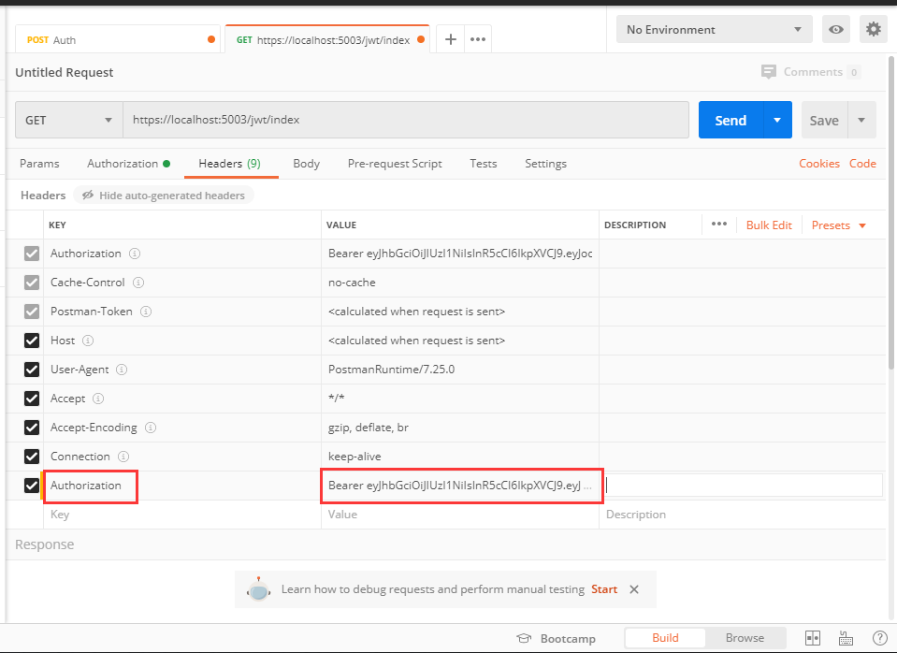Expand the No Environment dropdown
The height and width of the screenshot is (653, 897).
[x=713, y=30]
